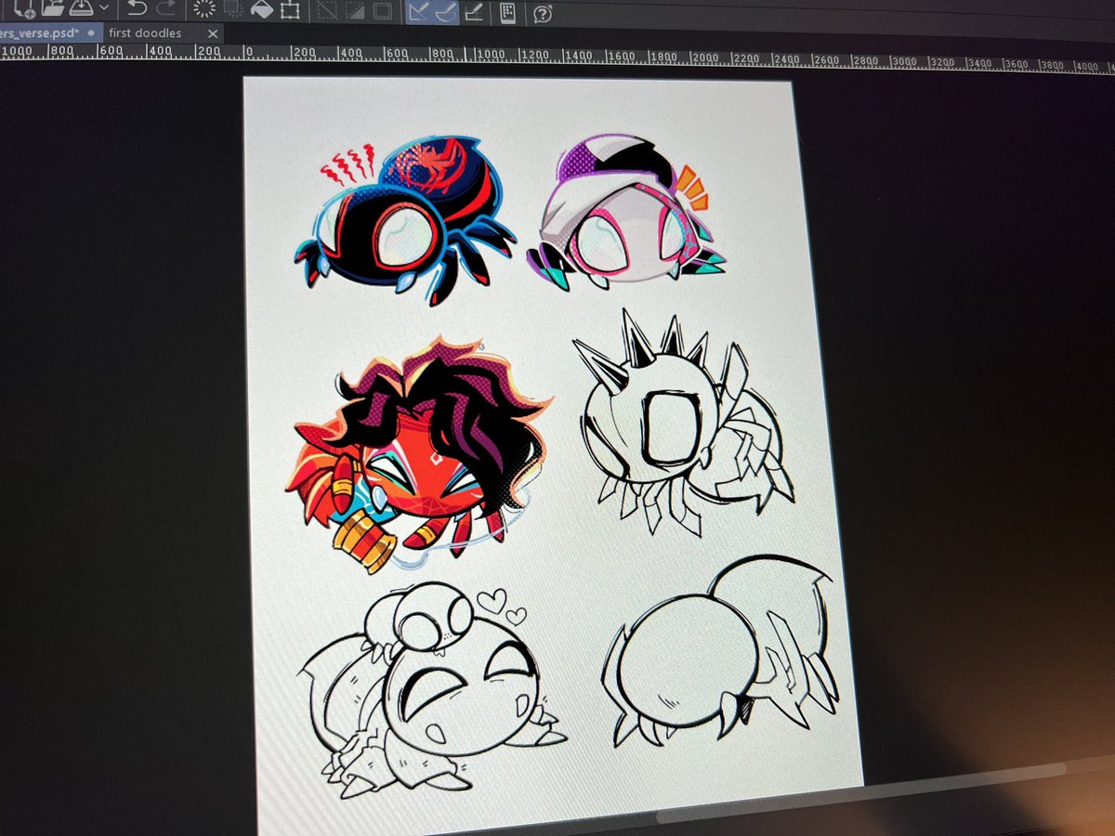1115x836 pixels.
Task: Open a file using the folder icon
Action: (53, 9)
